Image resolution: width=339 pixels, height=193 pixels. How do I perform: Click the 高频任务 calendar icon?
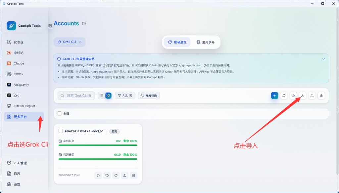60,141
